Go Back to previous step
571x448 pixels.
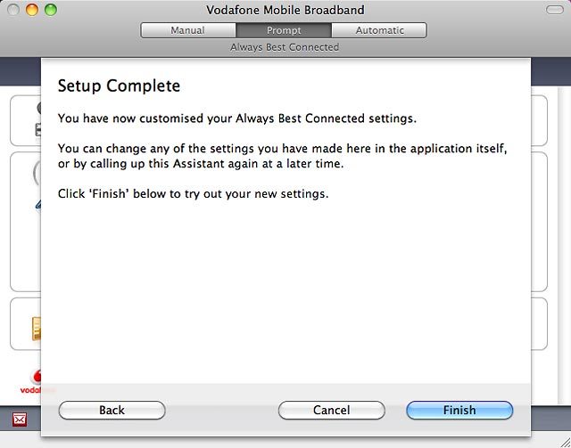[112, 411]
